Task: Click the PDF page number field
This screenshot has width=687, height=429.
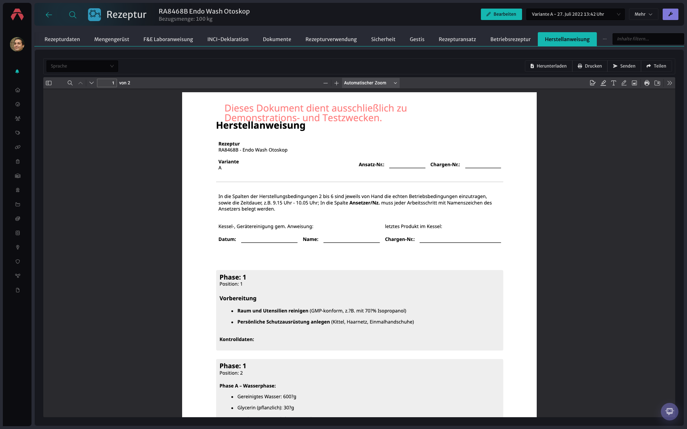Action: click(107, 83)
